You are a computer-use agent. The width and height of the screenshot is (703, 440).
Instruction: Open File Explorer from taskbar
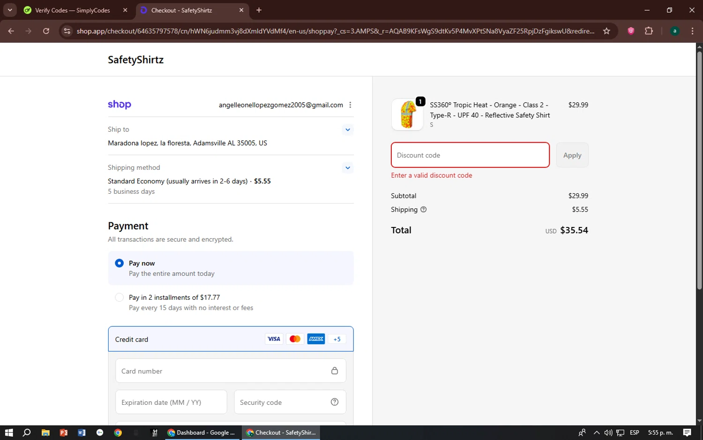(45, 432)
